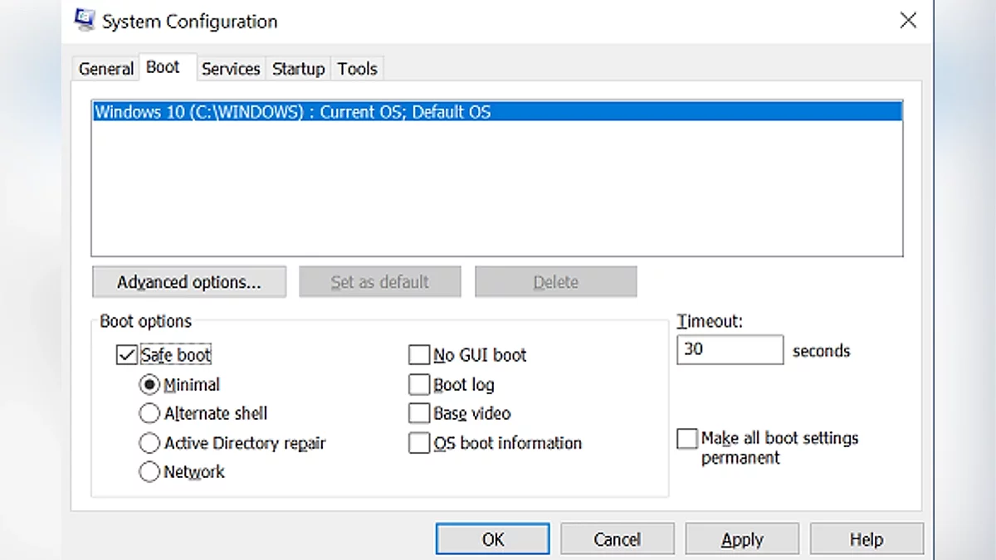
Task: Select the Minimal safe boot option
Action: [149, 385]
